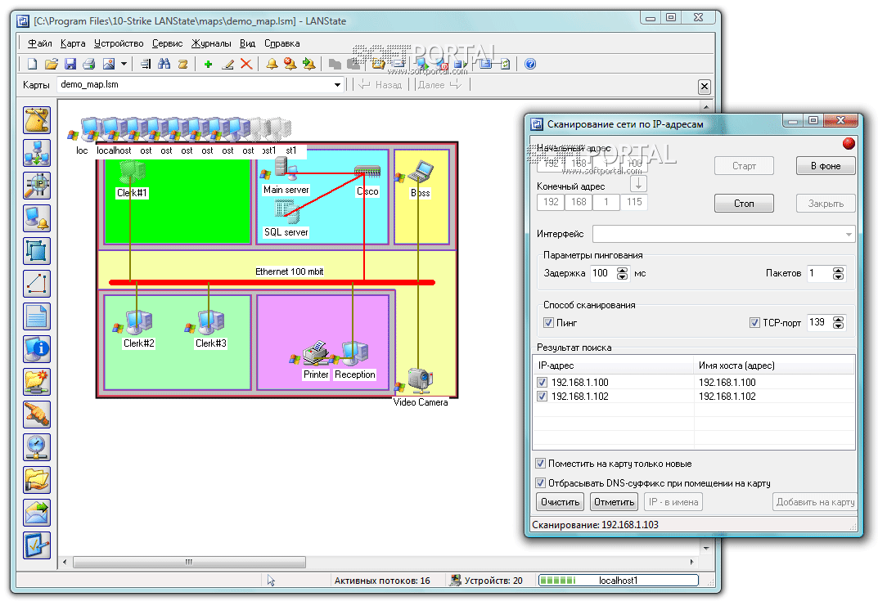Select the line drawing sidebar tool

pyautogui.click(x=37, y=284)
